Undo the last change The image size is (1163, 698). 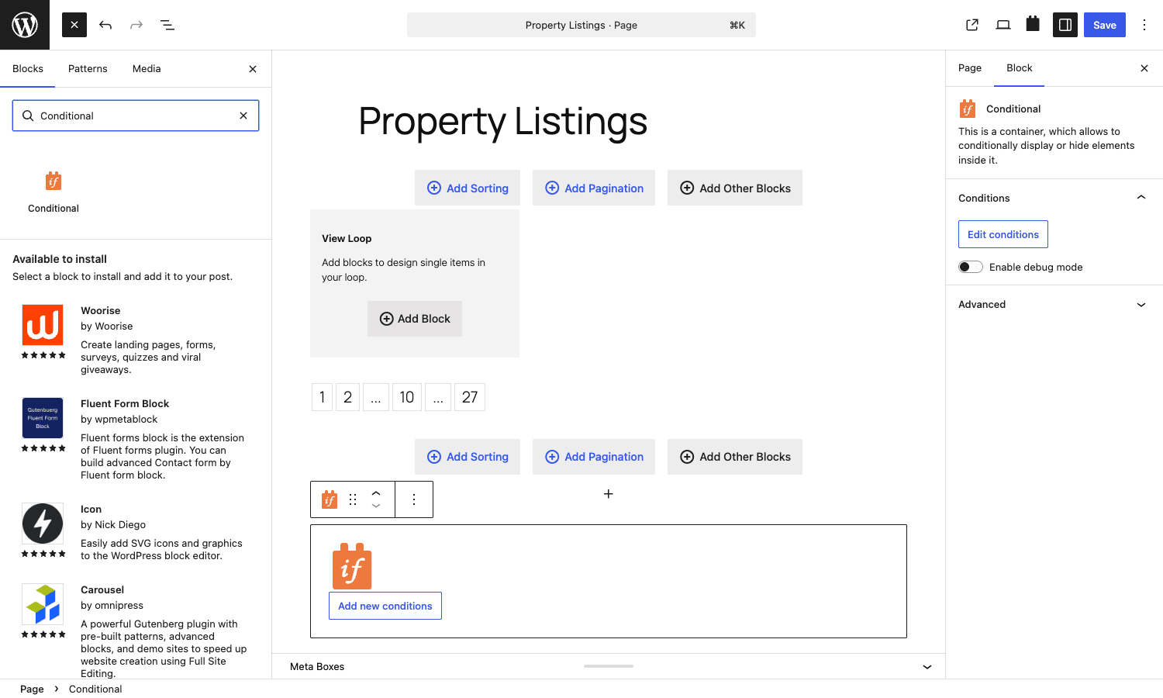point(105,25)
